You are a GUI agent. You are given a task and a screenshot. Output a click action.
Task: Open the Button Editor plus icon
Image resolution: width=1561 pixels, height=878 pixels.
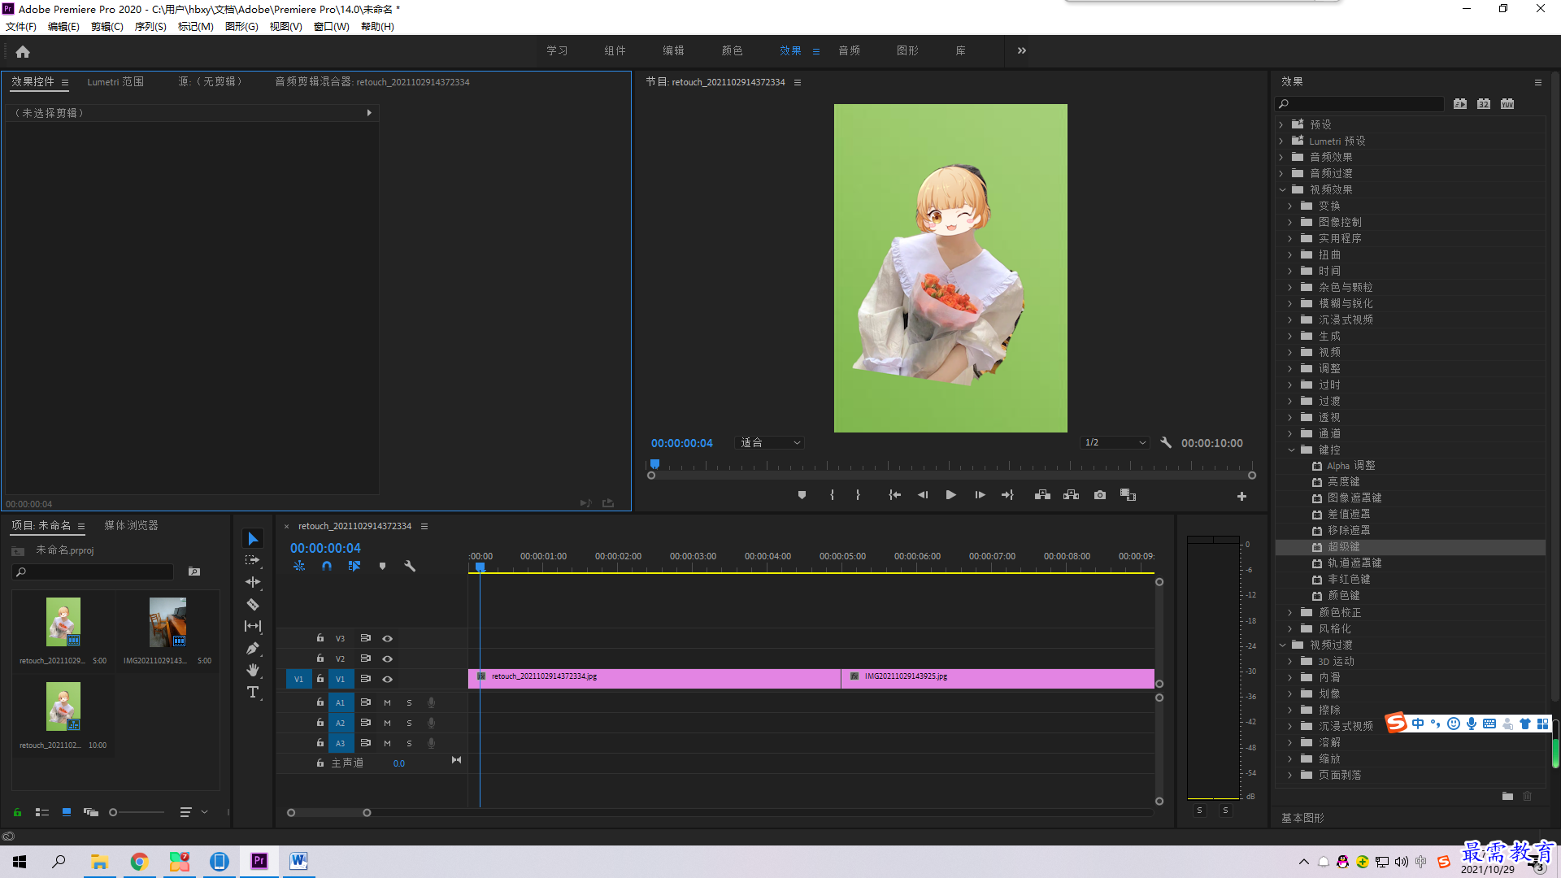(1241, 496)
